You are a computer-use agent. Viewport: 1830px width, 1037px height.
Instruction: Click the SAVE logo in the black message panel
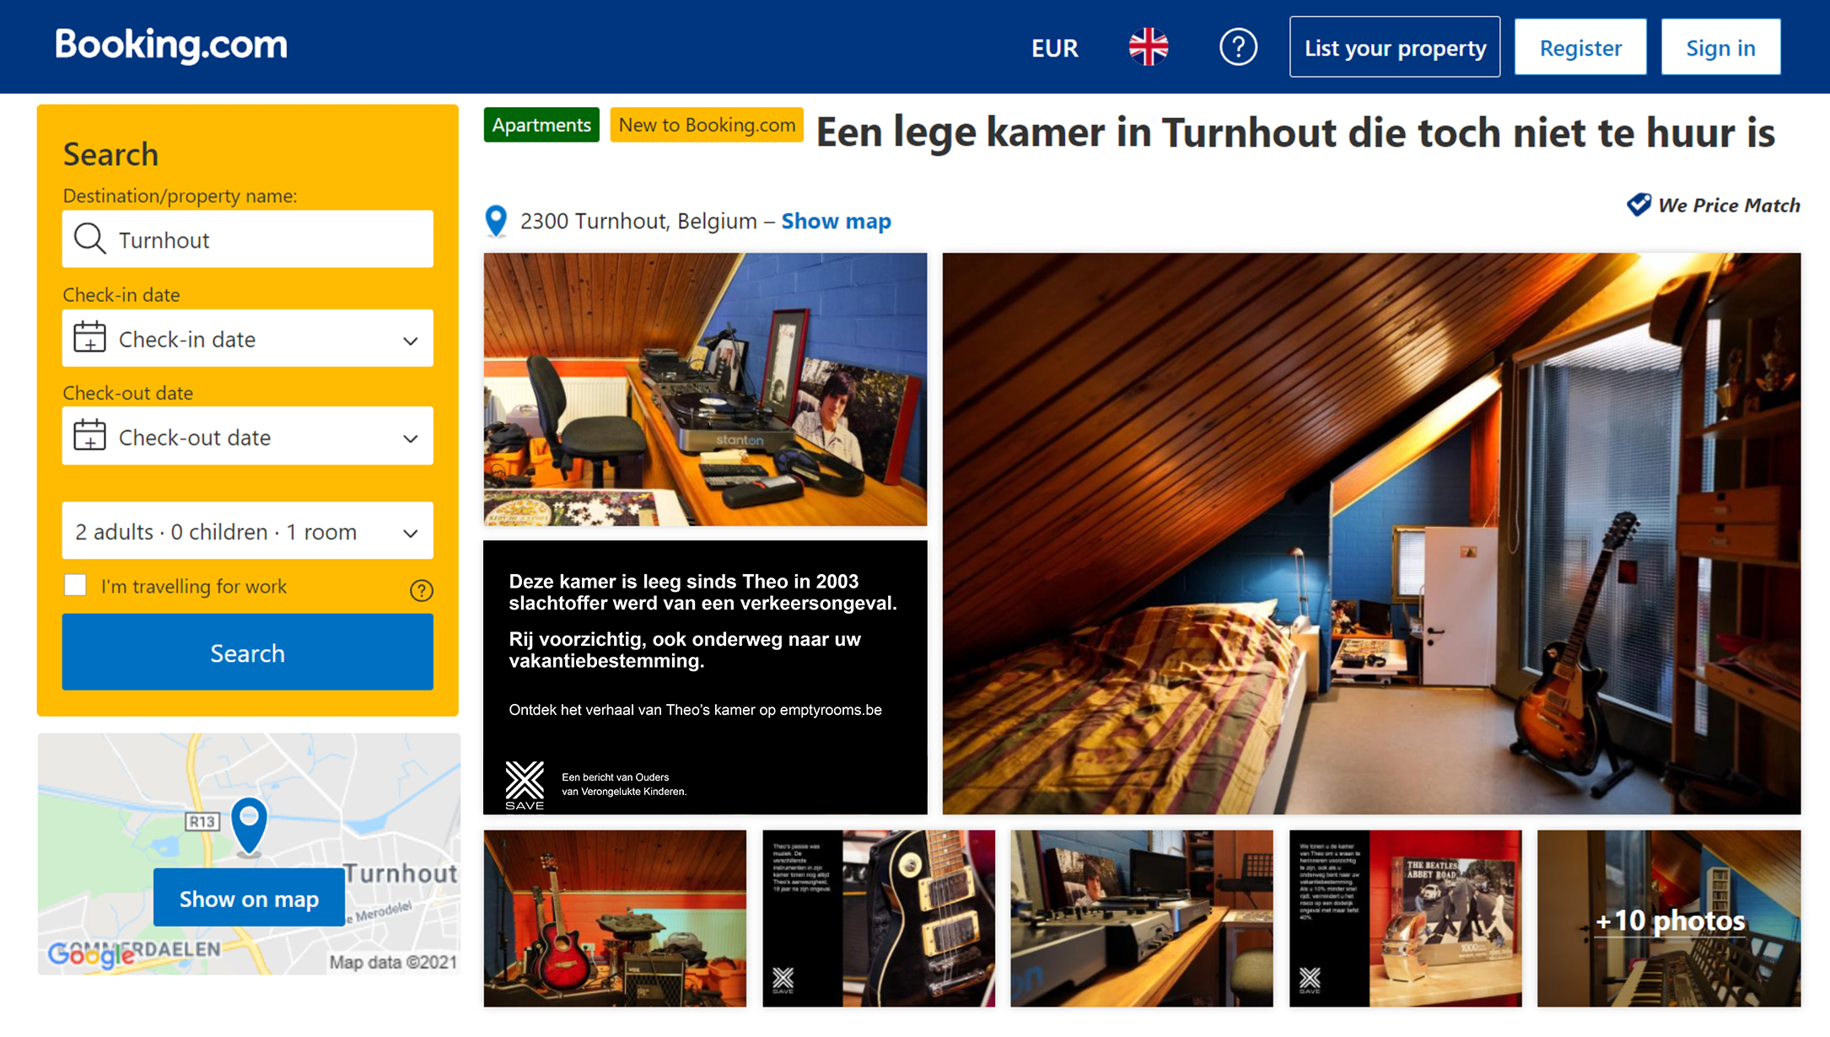coord(525,786)
